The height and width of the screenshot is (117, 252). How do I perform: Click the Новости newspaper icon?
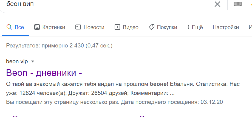click(x=78, y=27)
